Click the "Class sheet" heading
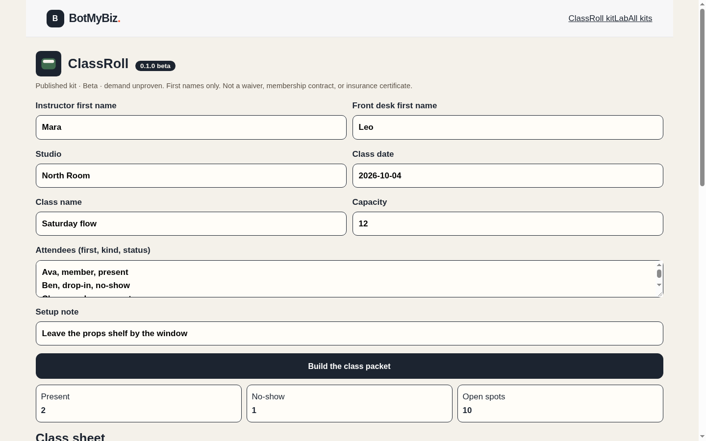Image resolution: width=706 pixels, height=441 pixels. coord(70,437)
